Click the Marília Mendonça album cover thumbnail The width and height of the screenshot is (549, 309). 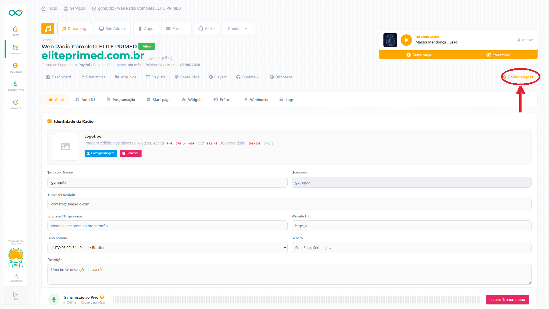click(x=390, y=40)
